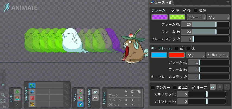Click the ghost selection pick icon
Image resolution: width=232 pixels, height=109 pixels.
click(213, 87)
